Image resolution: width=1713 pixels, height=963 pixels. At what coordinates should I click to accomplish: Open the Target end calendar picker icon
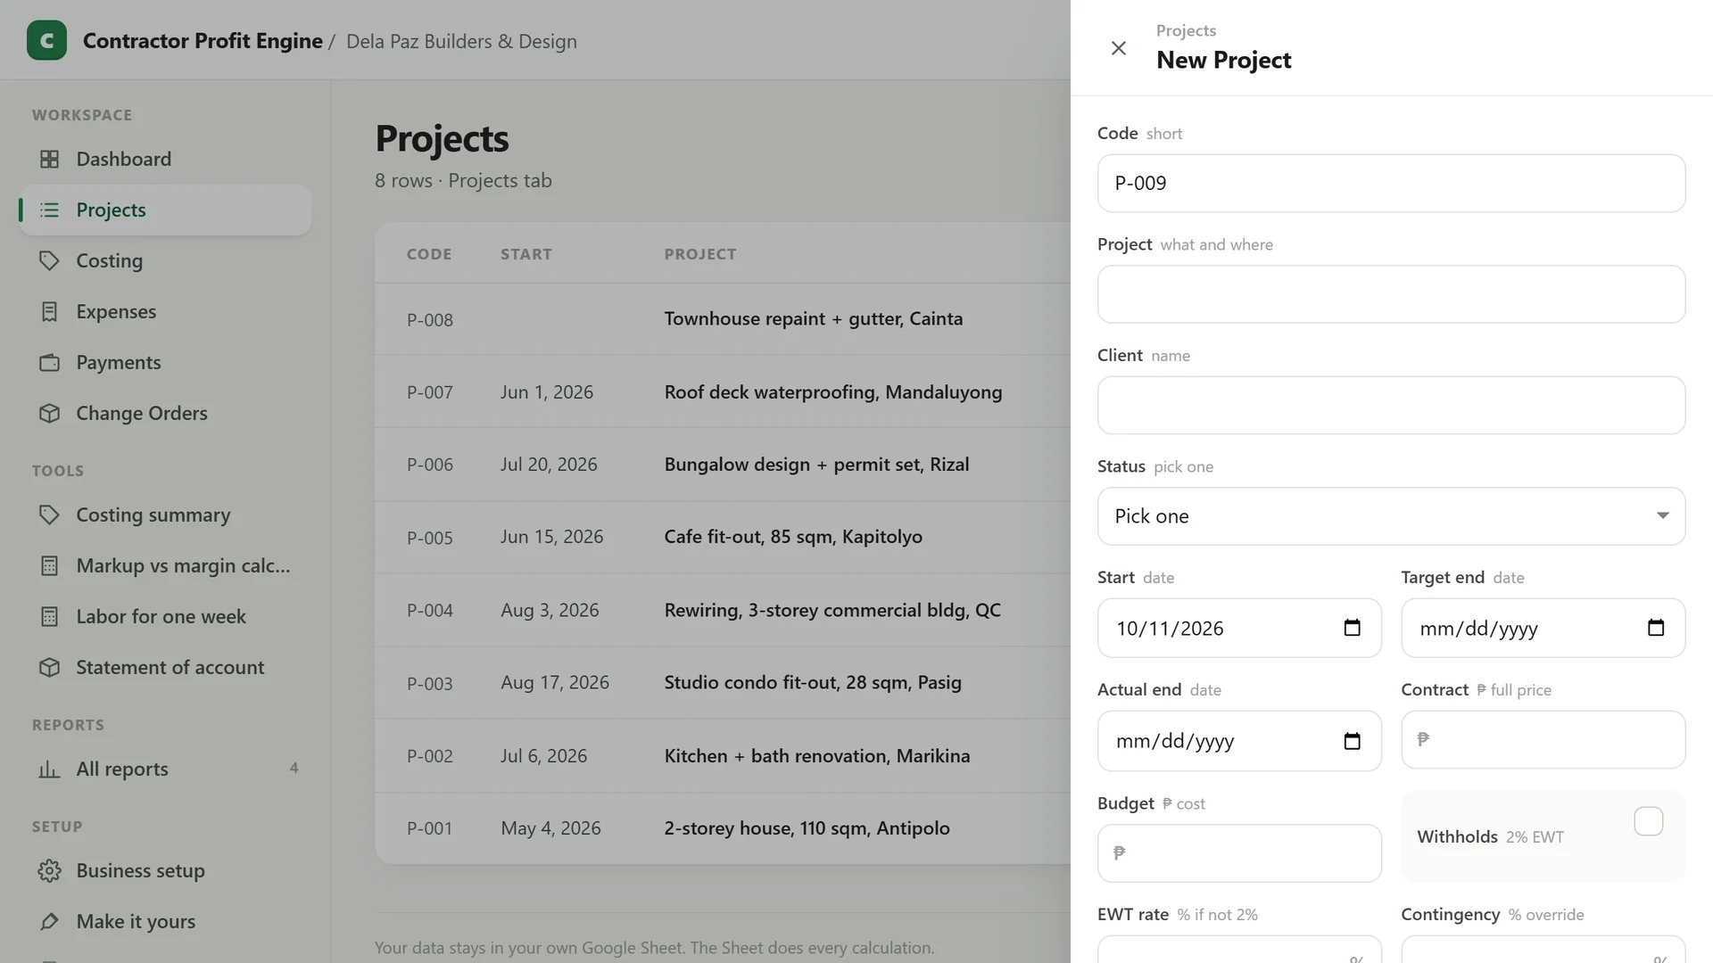click(1656, 628)
